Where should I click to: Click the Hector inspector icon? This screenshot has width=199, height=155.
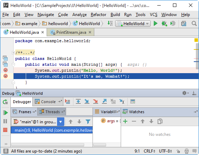[186, 151]
